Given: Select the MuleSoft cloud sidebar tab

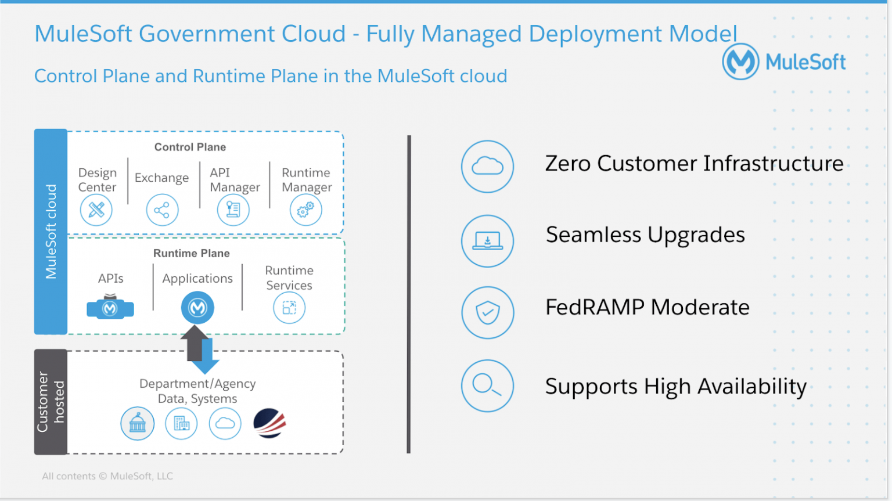Looking at the screenshot, I should pyautogui.click(x=51, y=231).
